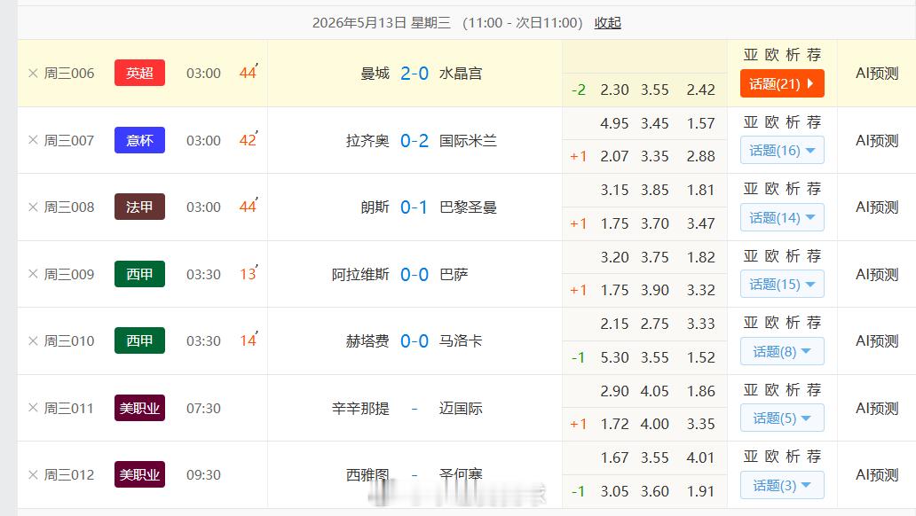The height and width of the screenshot is (516, 916).
Task: Expand 话题(5) dropdown for 辛辛那提 match
Action: [x=782, y=418]
